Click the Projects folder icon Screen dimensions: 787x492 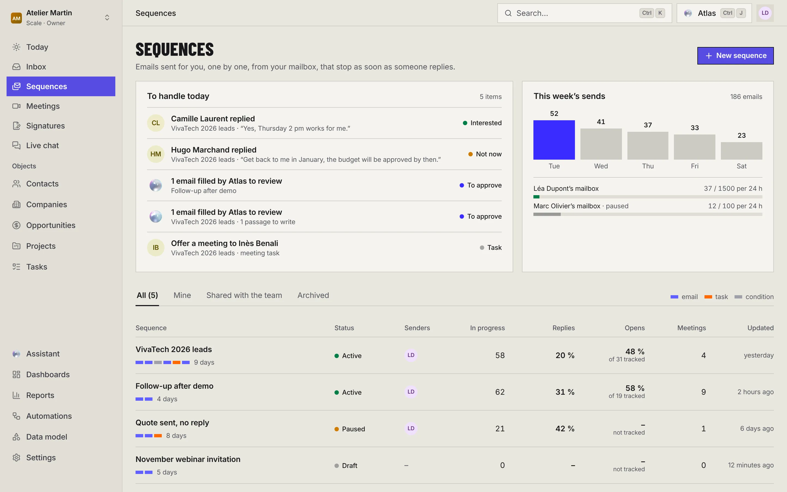(x=16, y=246)
